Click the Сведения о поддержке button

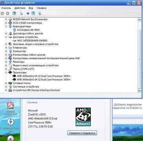pyautogui.click(x=82, y=133)
